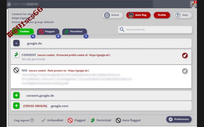Click the Auto flagged legend entry
Image resolution: width=204 pixels, height=127 pixels.
click(128, 120)
